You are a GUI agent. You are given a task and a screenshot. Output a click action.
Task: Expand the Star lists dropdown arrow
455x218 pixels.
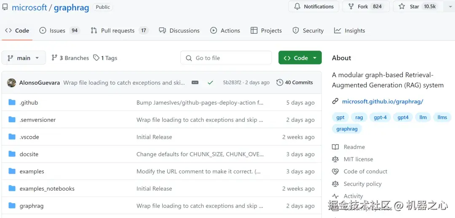[x=449, y=6]
